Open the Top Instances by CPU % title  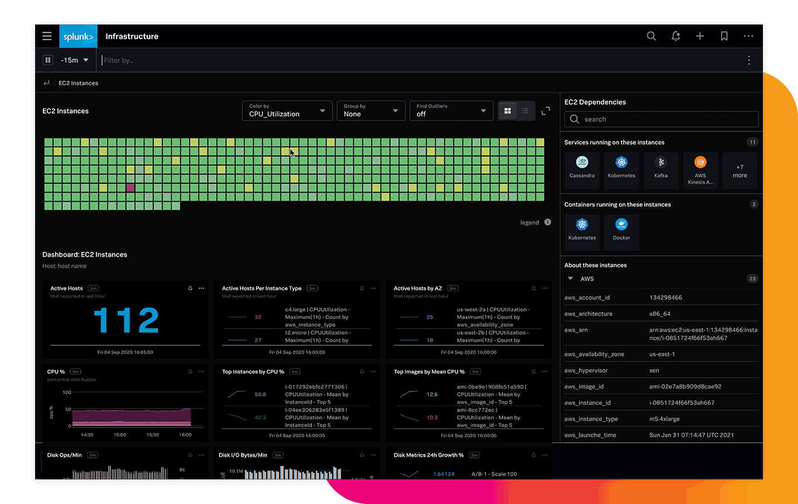pyautogui.click(x=253, y=371)
